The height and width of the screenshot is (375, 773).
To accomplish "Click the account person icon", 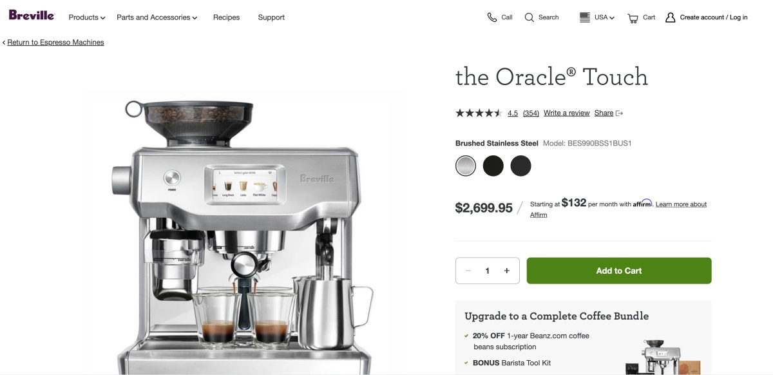I will click(671, 17).
